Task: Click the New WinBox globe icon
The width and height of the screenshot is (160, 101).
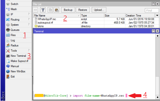Action: [8, 71]
